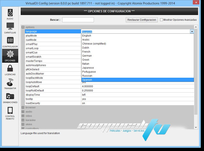This screenshot has width=204, height=151.
Task: Enable Mostrar Opciones Avanzadas checkbox
Action: point(161,20)
